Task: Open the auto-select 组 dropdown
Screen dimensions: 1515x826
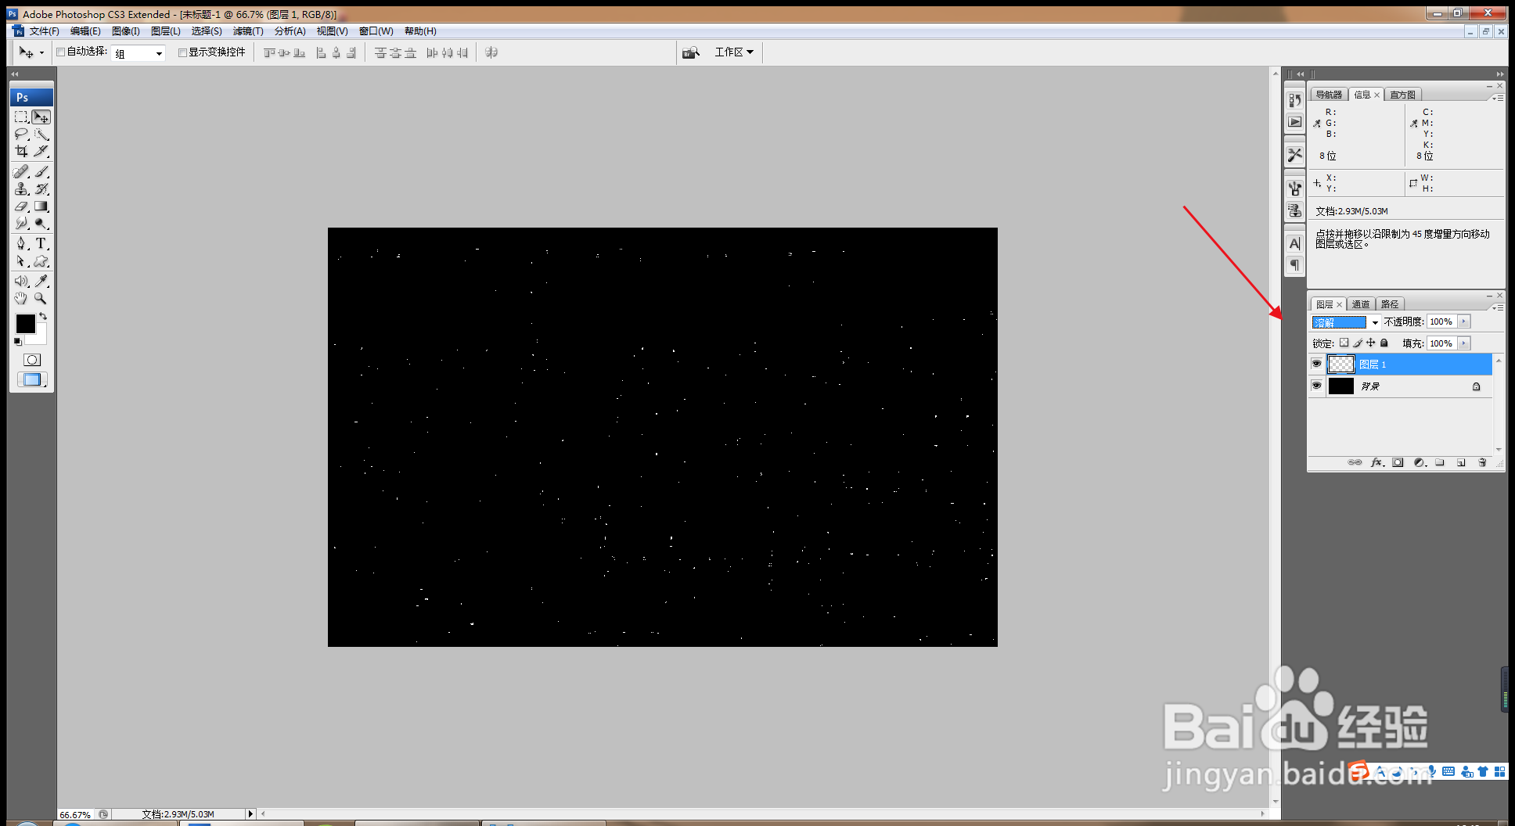Action: pos(139,53)
